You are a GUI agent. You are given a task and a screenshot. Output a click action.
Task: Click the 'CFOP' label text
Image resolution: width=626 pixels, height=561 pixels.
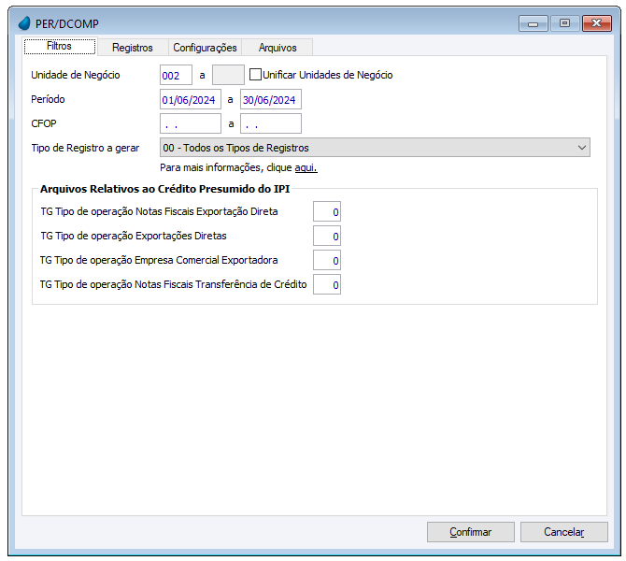click(44, 123)
